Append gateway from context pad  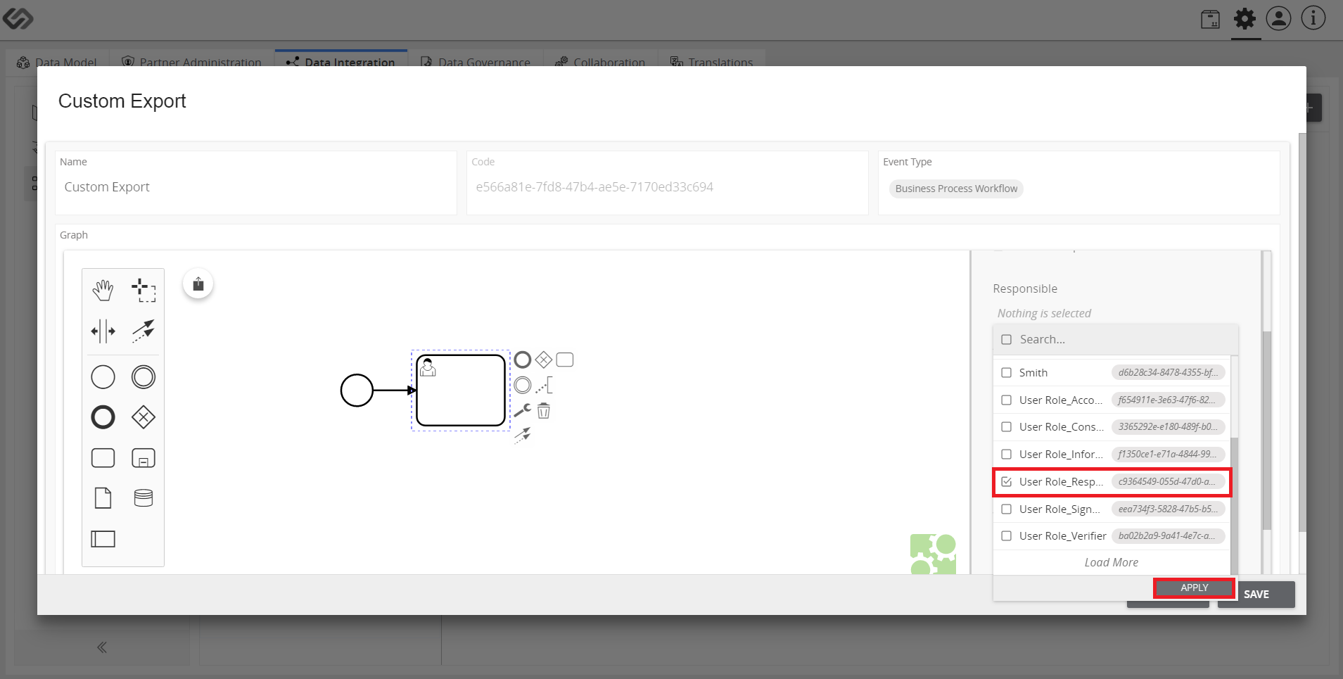[x=544, y=360]
